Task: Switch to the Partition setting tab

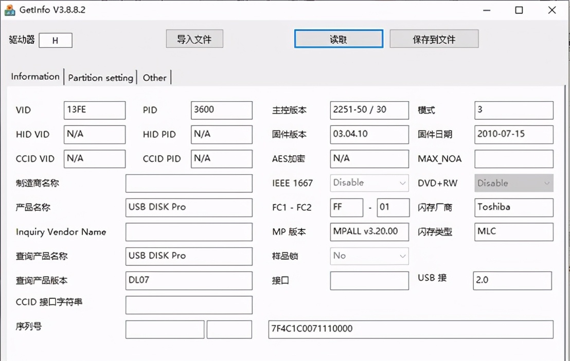Action: [101, 78]
